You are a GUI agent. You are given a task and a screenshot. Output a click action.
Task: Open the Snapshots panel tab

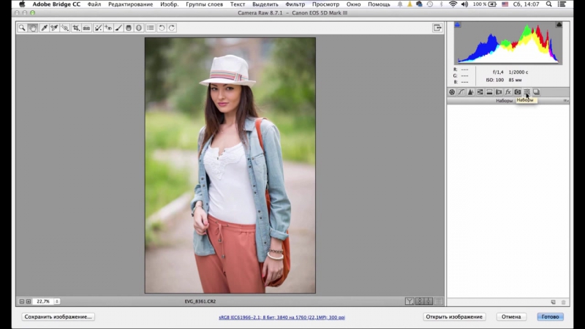tap(536, 92)
